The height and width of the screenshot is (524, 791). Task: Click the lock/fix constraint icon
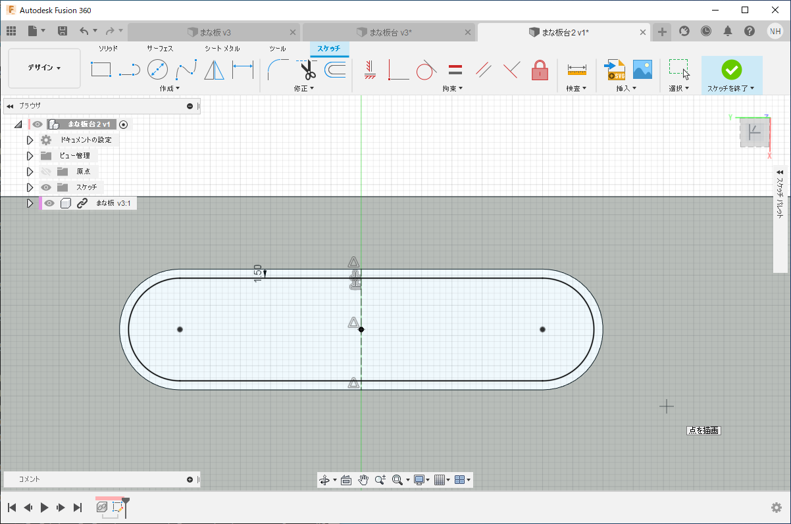tap(540, 69)
